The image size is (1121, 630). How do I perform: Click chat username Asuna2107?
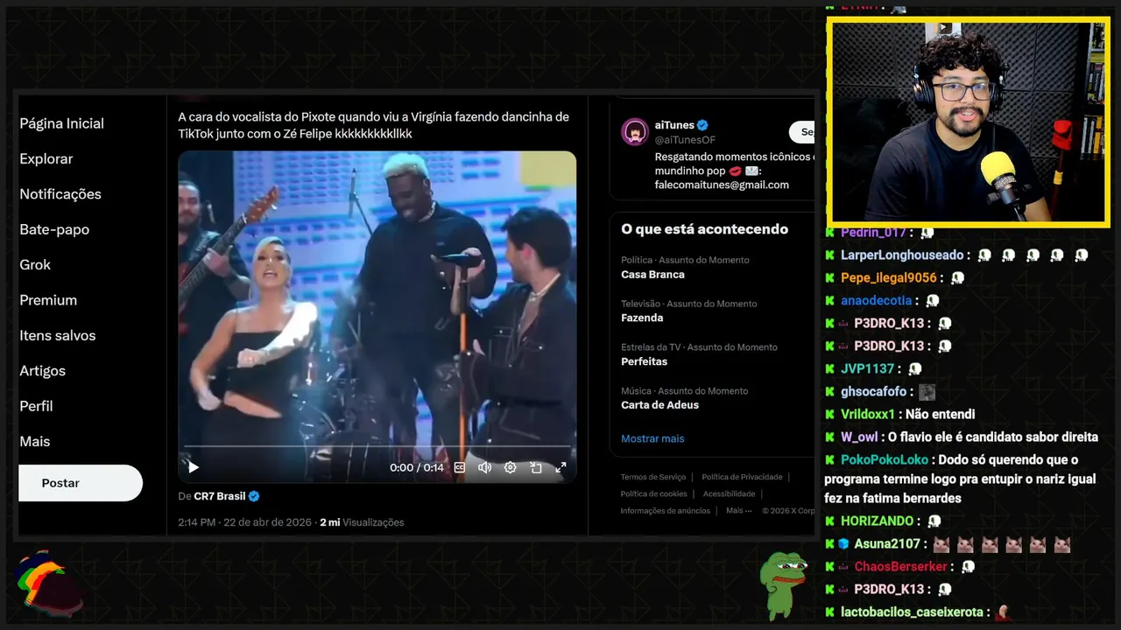(x=887, y=543)
